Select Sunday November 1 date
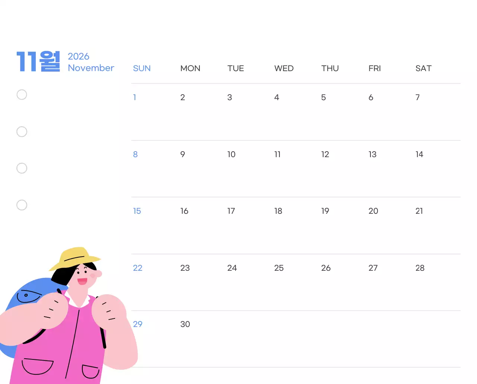 [135, 98]
